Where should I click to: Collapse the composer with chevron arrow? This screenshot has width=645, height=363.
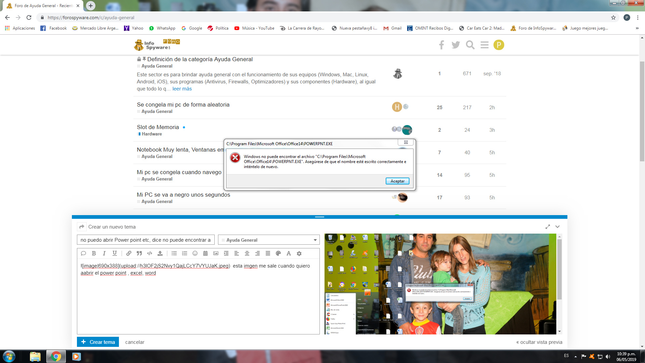(x=557, y=227)
